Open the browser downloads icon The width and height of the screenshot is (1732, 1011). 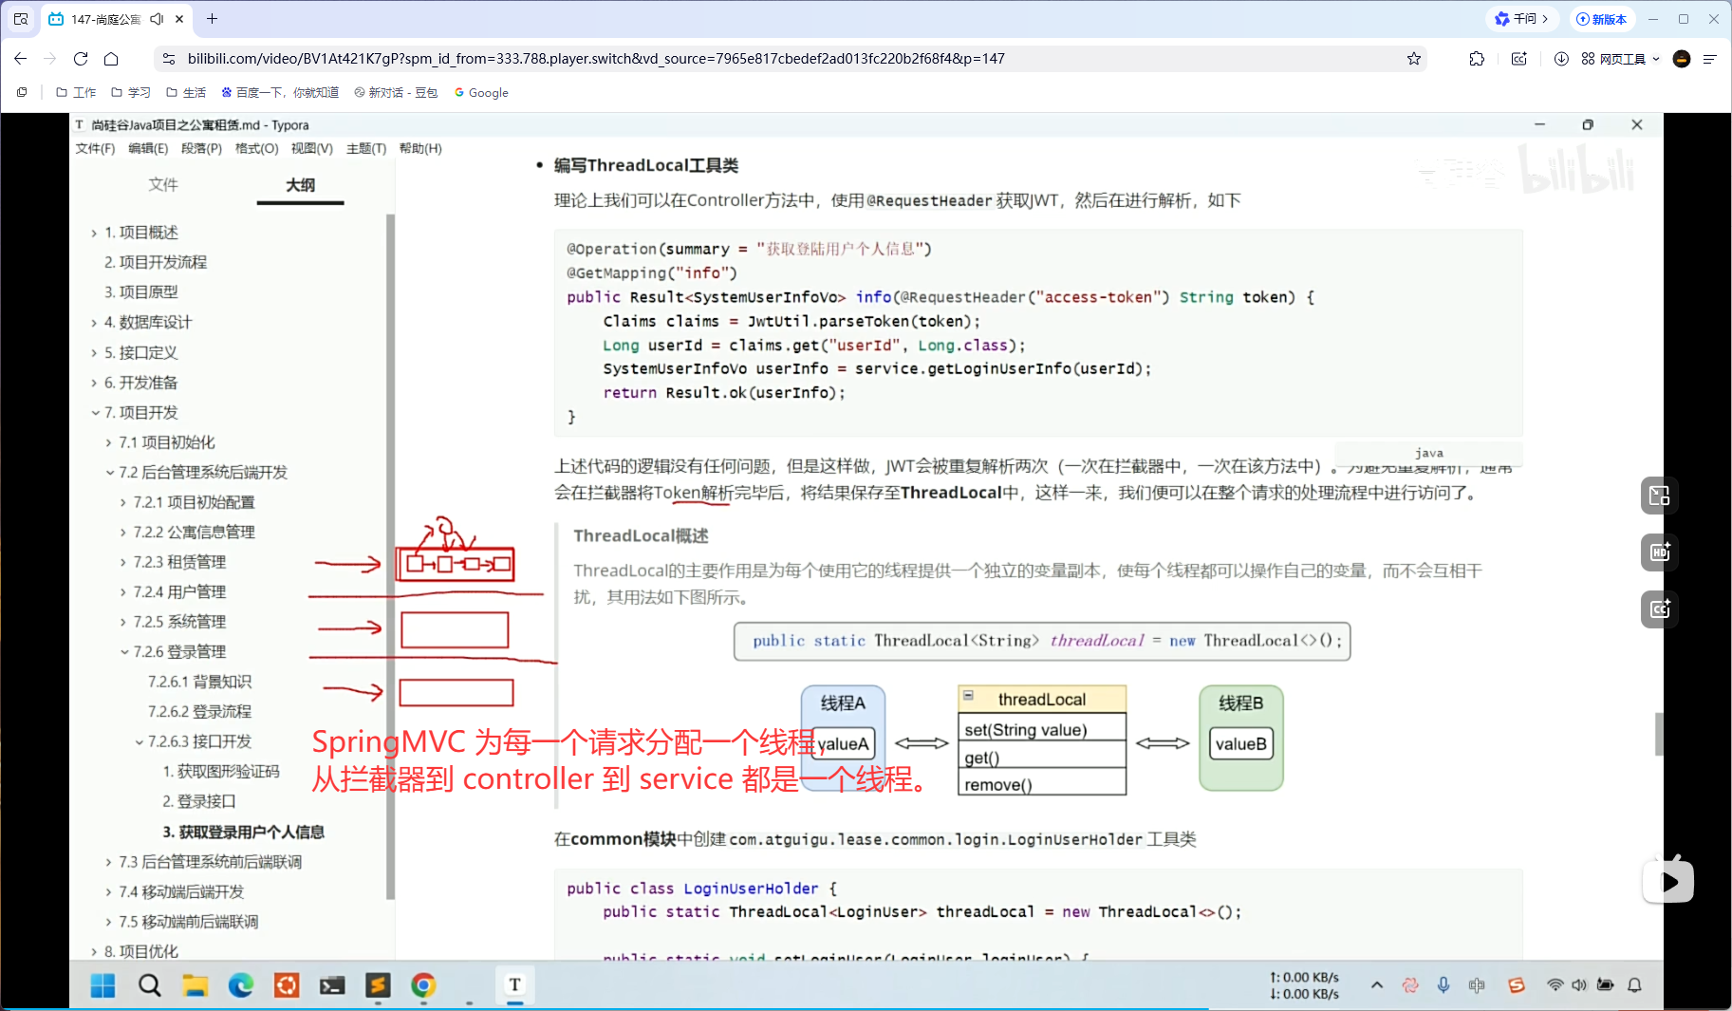click(x=1561, y=59)
